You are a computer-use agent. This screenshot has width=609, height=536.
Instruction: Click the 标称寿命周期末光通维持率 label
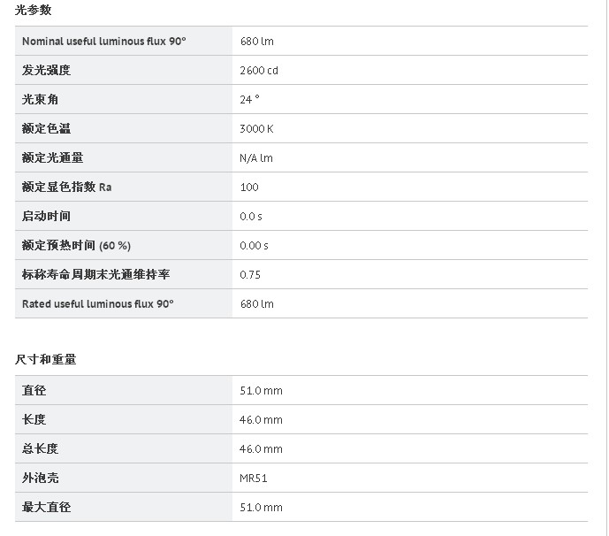click(95, 274)
